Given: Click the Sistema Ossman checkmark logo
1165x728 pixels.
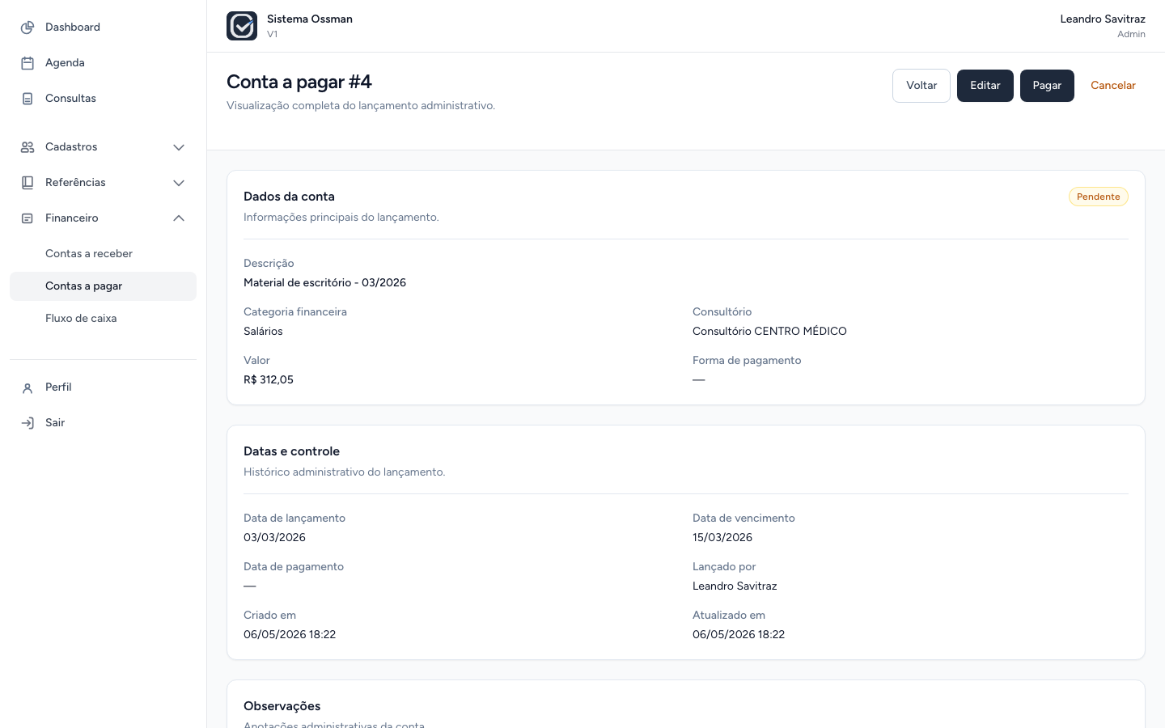Looking at the screenshot, I should [242, 26].
